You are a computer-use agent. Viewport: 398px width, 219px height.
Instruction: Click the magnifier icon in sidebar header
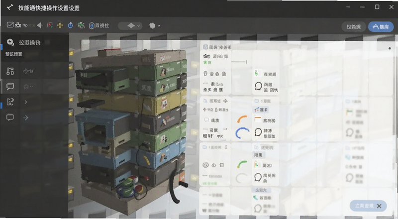click(x=10, y=42)
